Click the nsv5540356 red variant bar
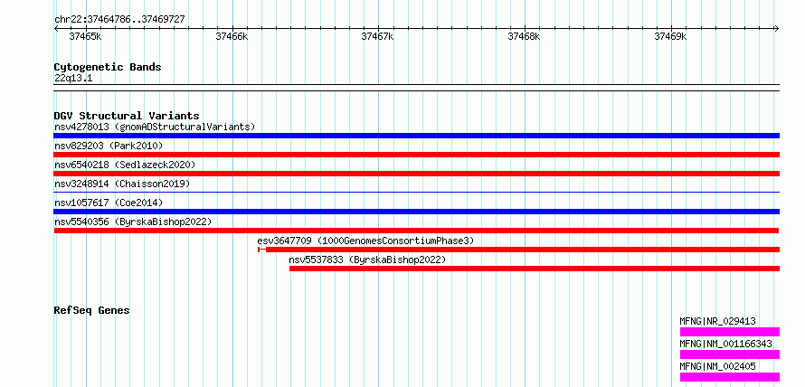The height and width of the screenshot is (387, 805). 416,231
